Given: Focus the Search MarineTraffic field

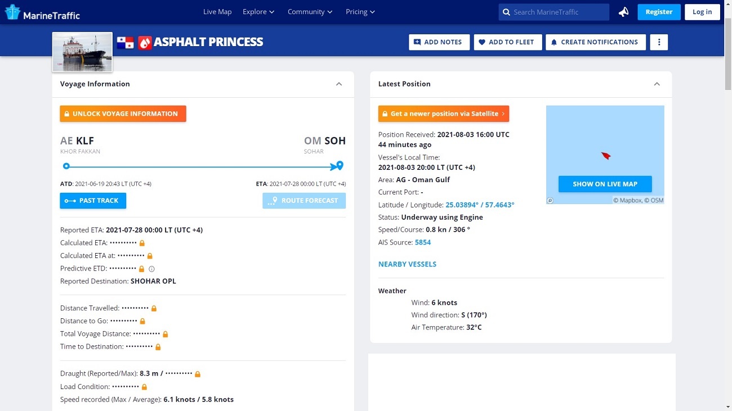Looking at the screenshot, I should (x=557, y=12).
